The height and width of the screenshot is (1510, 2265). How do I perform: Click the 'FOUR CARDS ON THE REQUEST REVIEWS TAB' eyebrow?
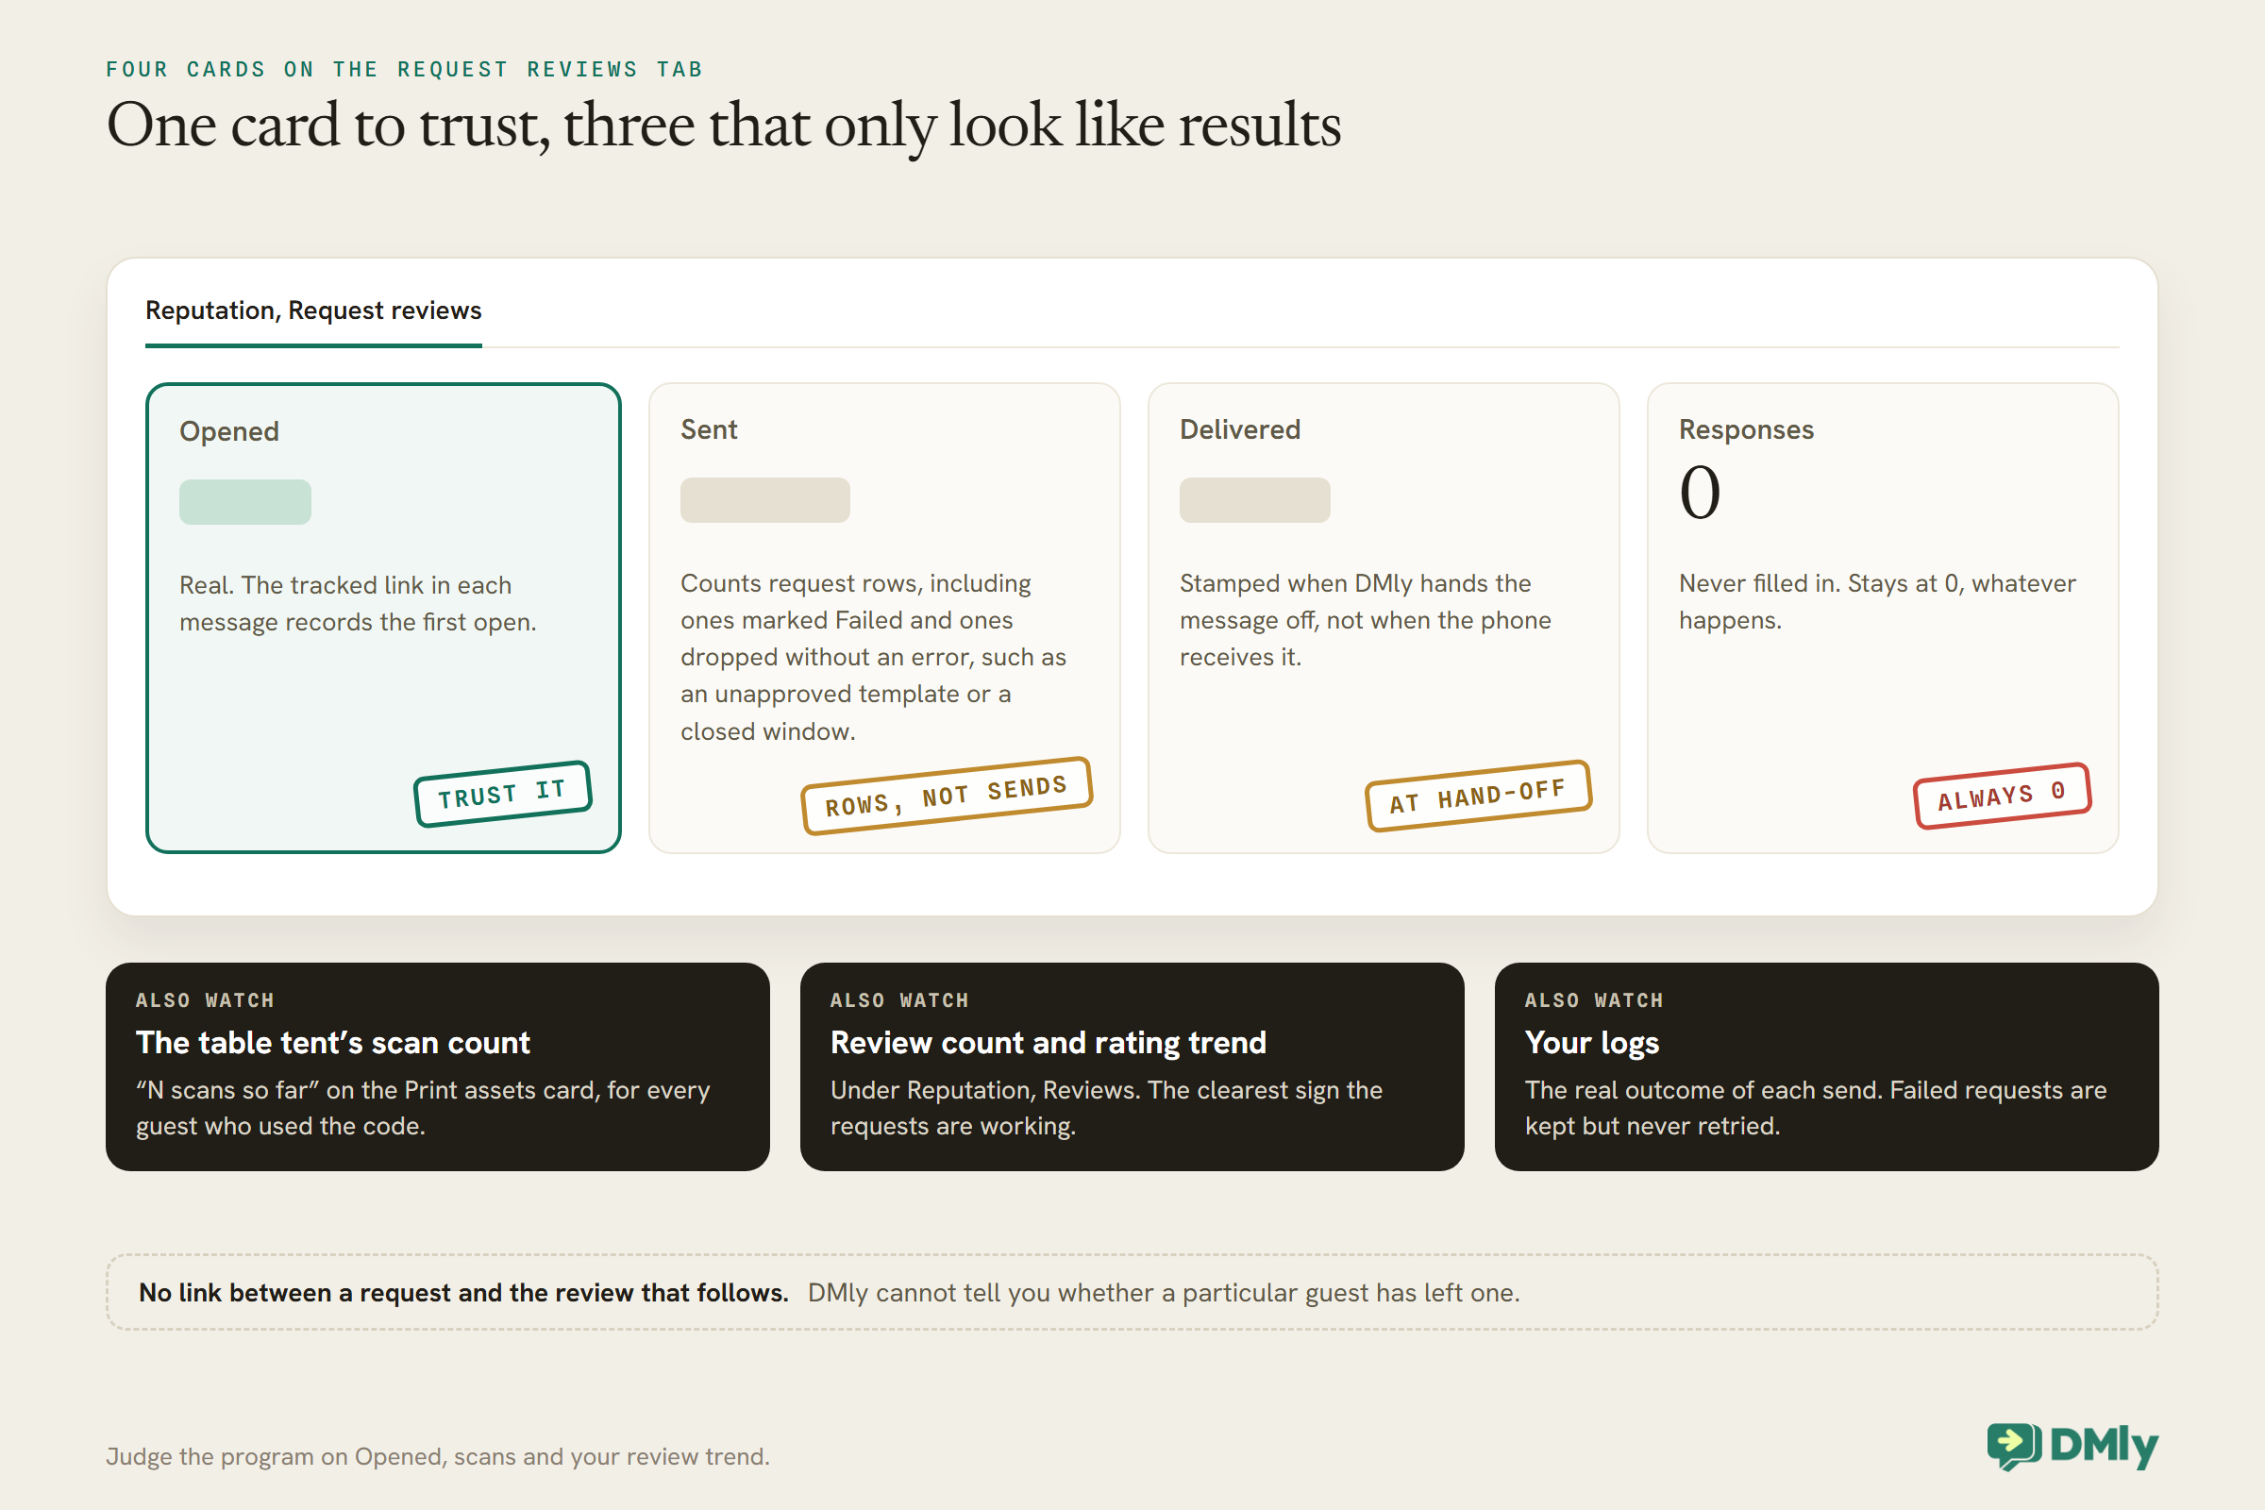click(x=405, y=69)
